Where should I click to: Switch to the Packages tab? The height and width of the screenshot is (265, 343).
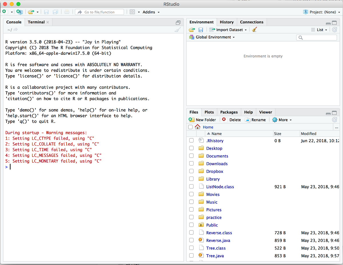click(x=229, y=112)
